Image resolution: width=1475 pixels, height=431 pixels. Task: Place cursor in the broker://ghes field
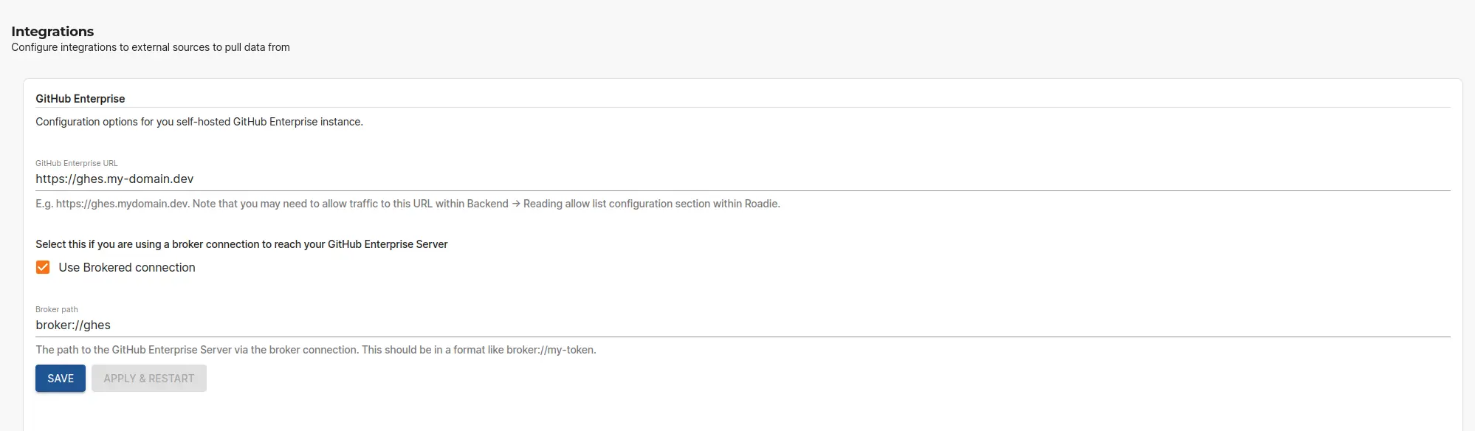click(73, 325)
